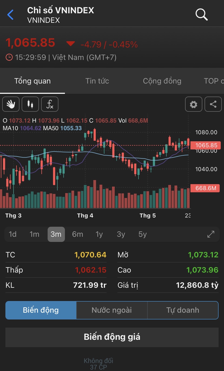Screen dimensions: 224x371
Task: Tap the KL volume value 721.99 tr
Action: 90,285
